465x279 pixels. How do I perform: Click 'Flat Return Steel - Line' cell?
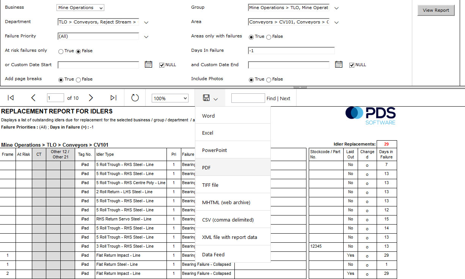131,264
